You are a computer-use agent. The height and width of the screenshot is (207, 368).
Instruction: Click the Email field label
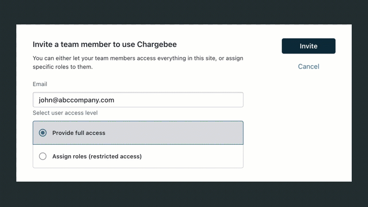(40, 84)
